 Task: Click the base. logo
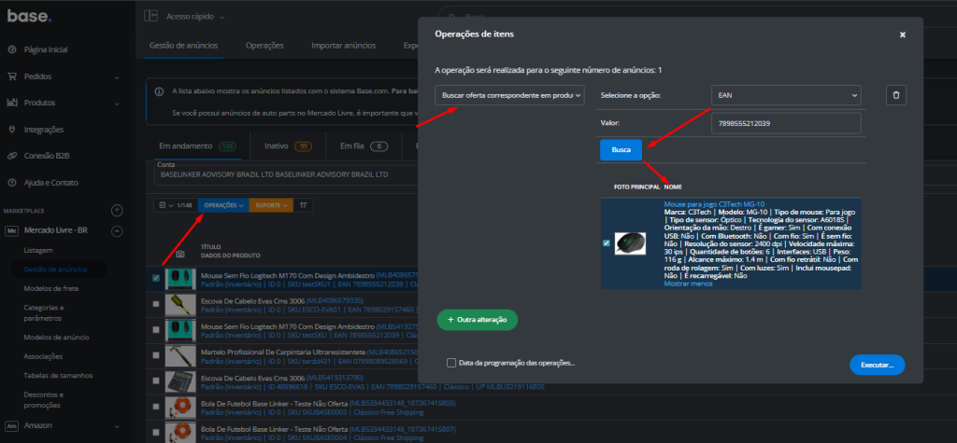pyautogui.click(x=29, y=16)
